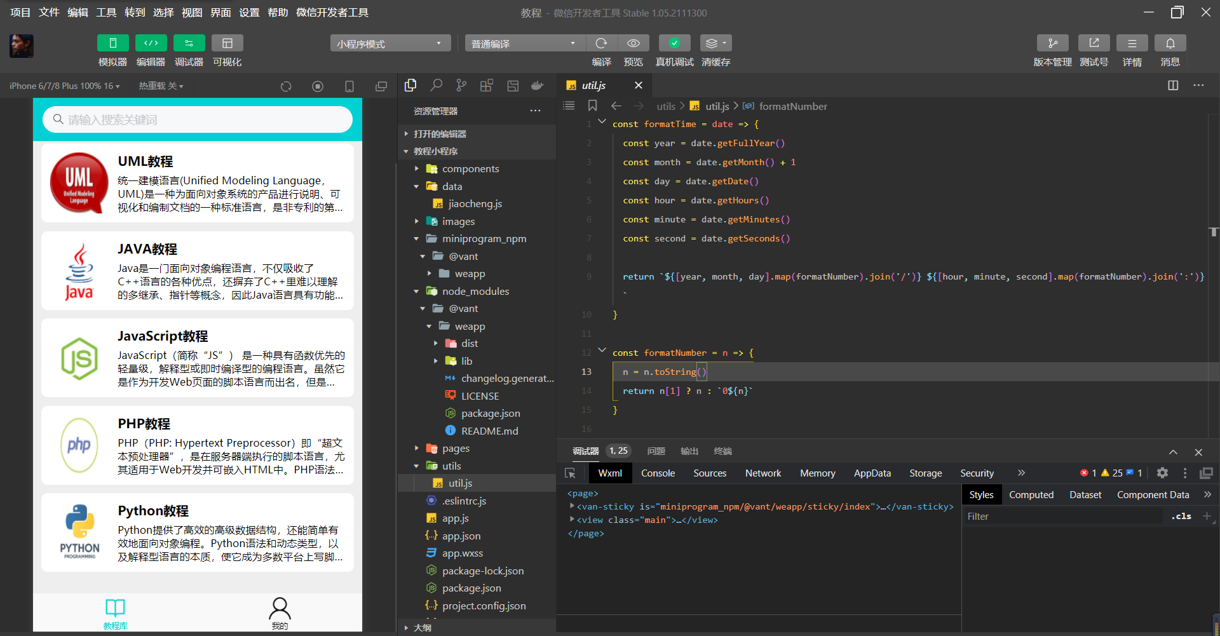Open the source control icon in sidebar
Screen dimensions: 1220x636
click(461, 85)
